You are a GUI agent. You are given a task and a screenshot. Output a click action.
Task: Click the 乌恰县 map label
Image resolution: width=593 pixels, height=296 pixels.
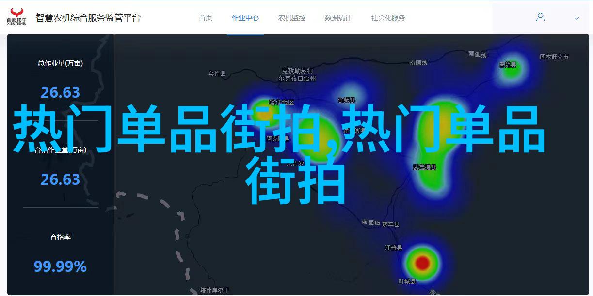pos(217,74)
